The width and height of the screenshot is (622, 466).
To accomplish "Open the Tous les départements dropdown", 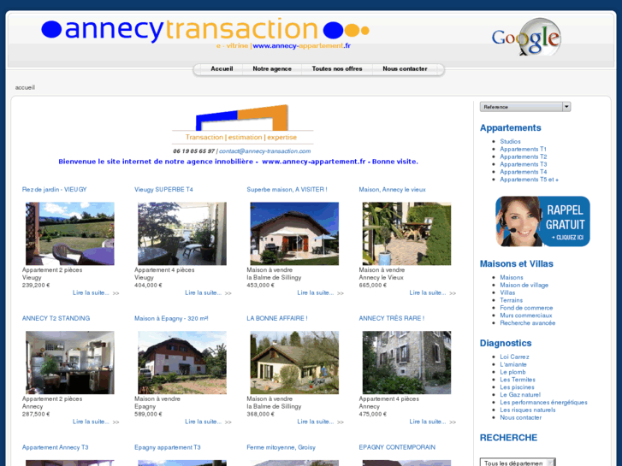I will 518,463.
